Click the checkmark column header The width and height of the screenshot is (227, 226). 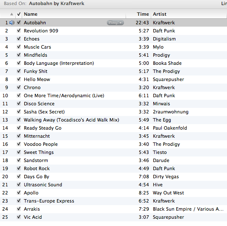pos(19,14)
